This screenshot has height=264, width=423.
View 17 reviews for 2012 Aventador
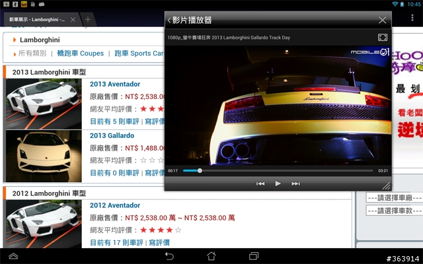click(116, 243)
